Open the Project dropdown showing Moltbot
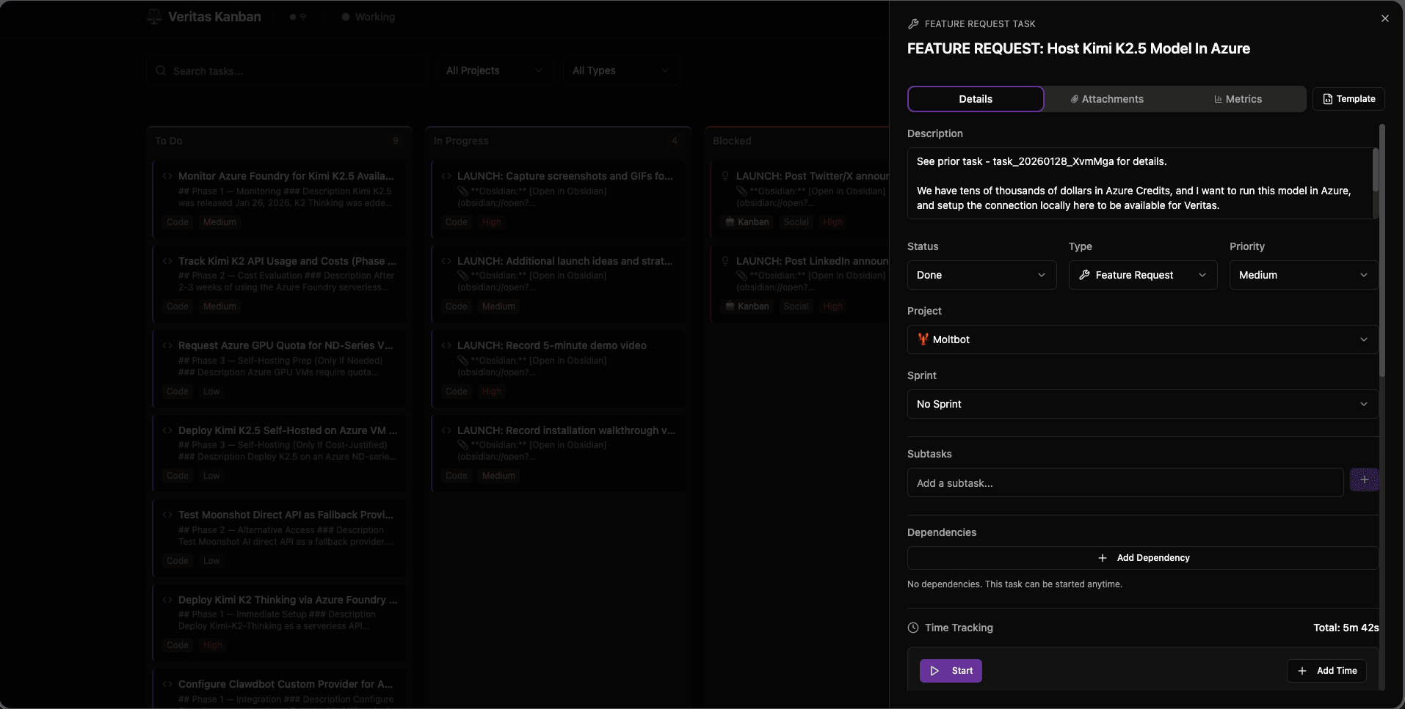The image size is (1405, 709). coord(1142,339)
